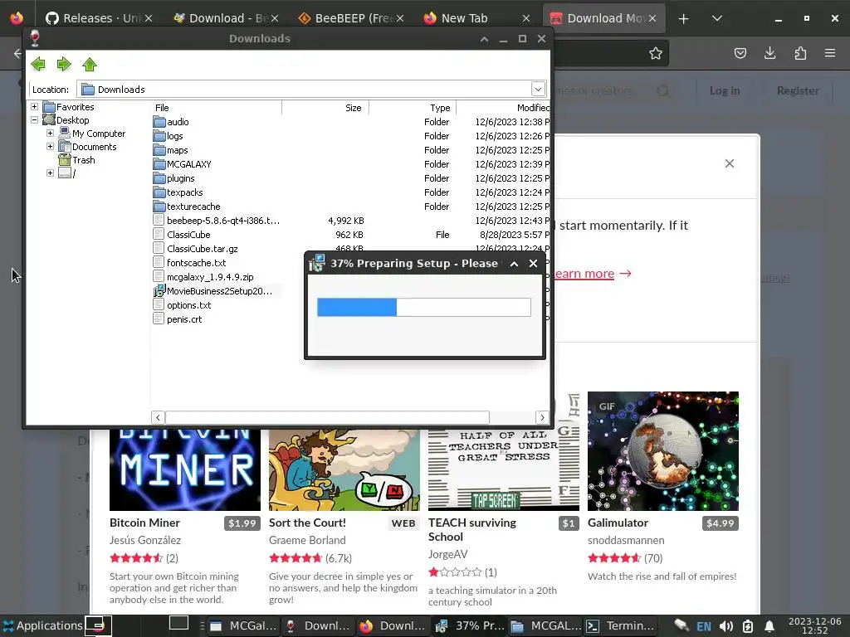Switch to the BeeBEEP (Free) tab

[x=351, y=18]
